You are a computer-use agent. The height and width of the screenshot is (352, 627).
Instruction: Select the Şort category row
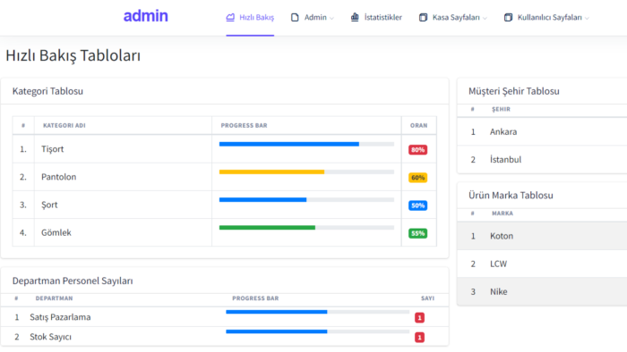pos(224,205)
